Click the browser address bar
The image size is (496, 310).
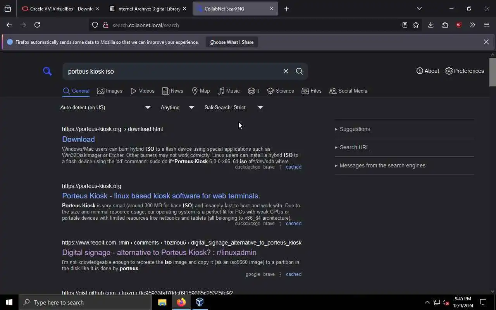point(256,25)
